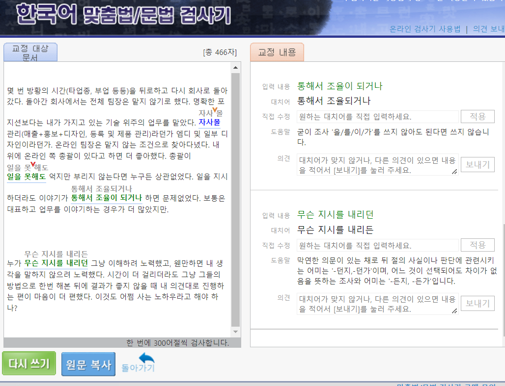Select the 교정 대상 문서 tab
The width and height of the screenshot is (505, 386).
point(30,52)
